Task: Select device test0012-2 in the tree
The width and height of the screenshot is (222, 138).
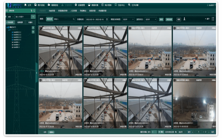Action: click(x=17, y=35)
